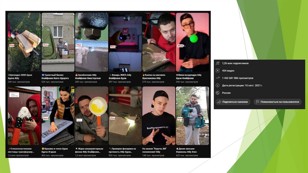
Task: Click the report flag icon
Action: click(x=257, y=102)
